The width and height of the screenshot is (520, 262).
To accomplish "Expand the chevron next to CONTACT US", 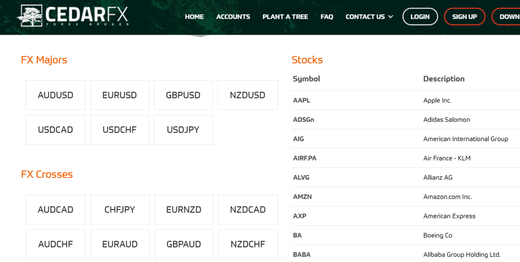I will tap(391, 17).
